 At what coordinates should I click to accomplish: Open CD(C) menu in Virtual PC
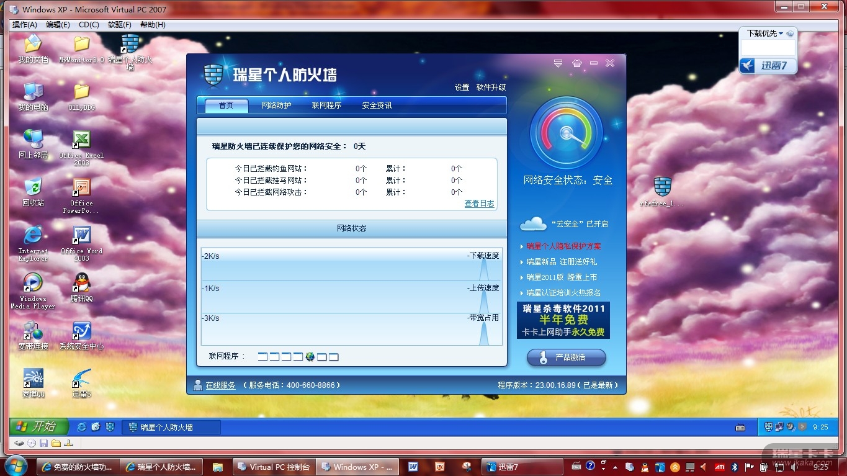click(89, 25)
